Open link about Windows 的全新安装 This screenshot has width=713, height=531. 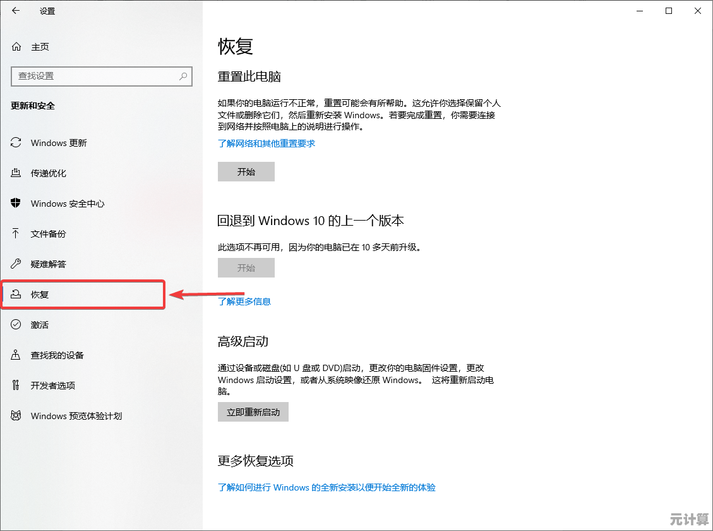(327, 487)
